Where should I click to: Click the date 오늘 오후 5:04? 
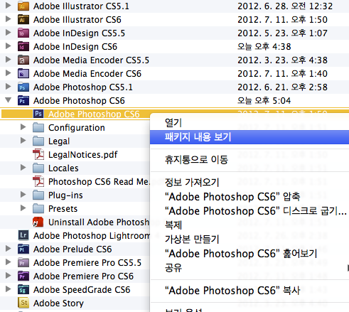(264, 100)
